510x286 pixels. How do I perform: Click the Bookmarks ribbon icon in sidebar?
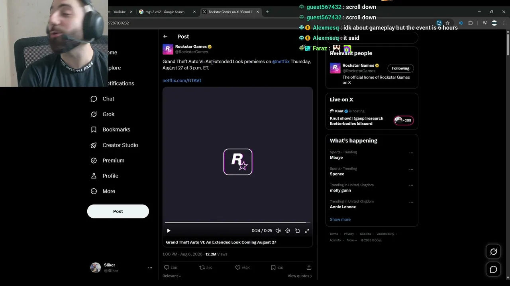94,129
